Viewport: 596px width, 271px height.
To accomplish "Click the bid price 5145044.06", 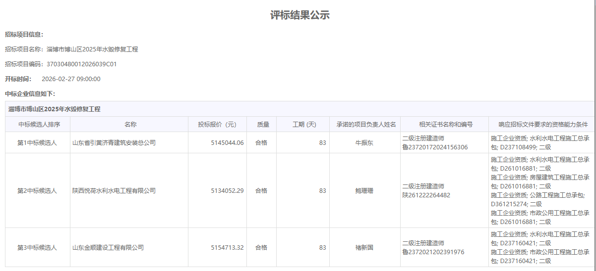I will pos(227,143).
